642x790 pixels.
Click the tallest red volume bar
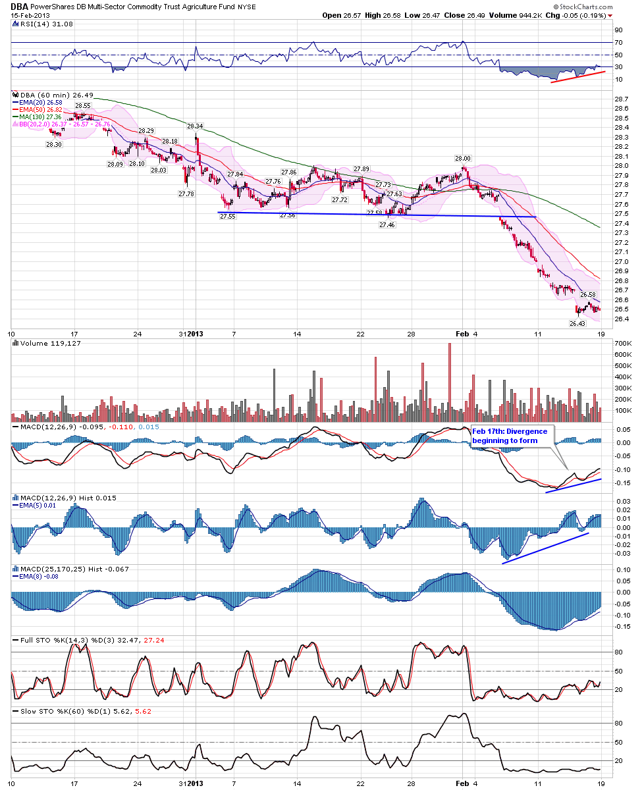450,382
